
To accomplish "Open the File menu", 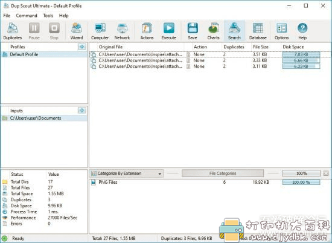I will pos(7,16).
